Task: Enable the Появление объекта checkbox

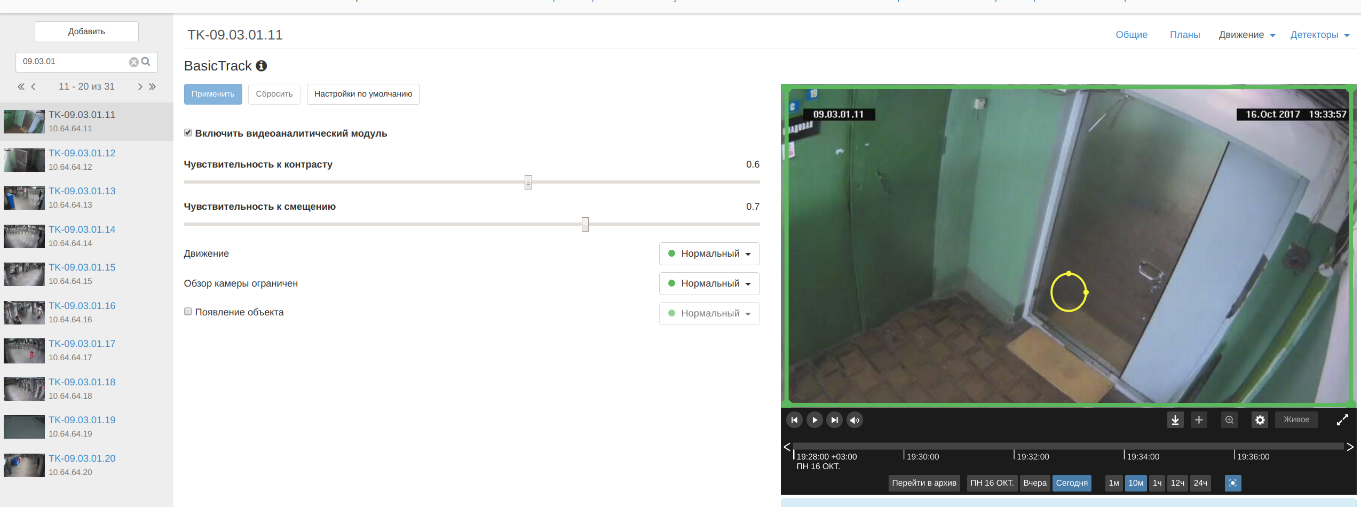Action: (x=188, y=312)
